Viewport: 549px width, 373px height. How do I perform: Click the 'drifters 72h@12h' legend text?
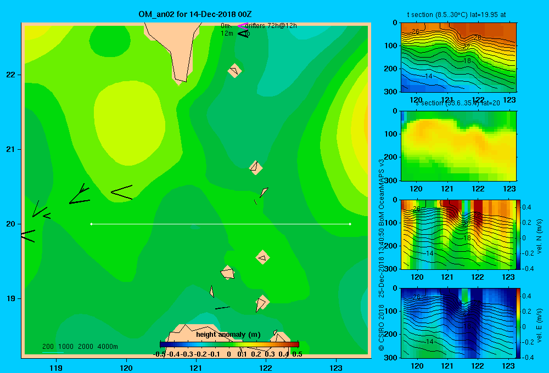point(271,26)
